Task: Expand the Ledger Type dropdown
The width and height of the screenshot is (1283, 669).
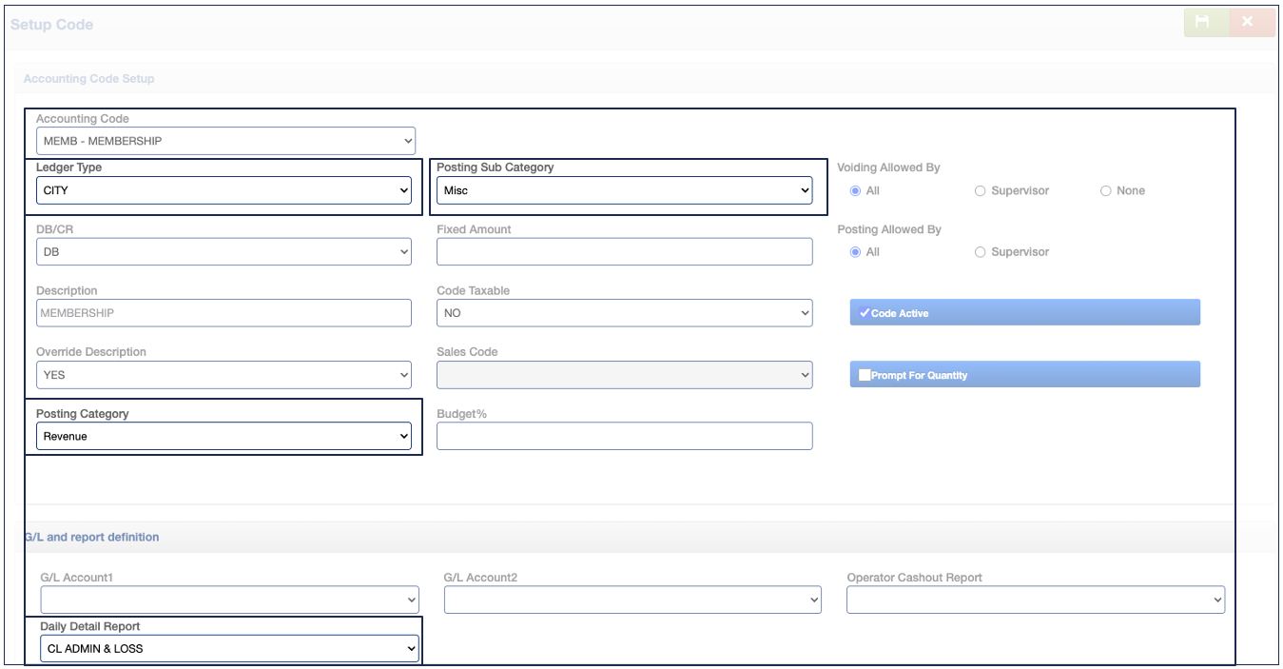Action: click(x=224, y=190)
